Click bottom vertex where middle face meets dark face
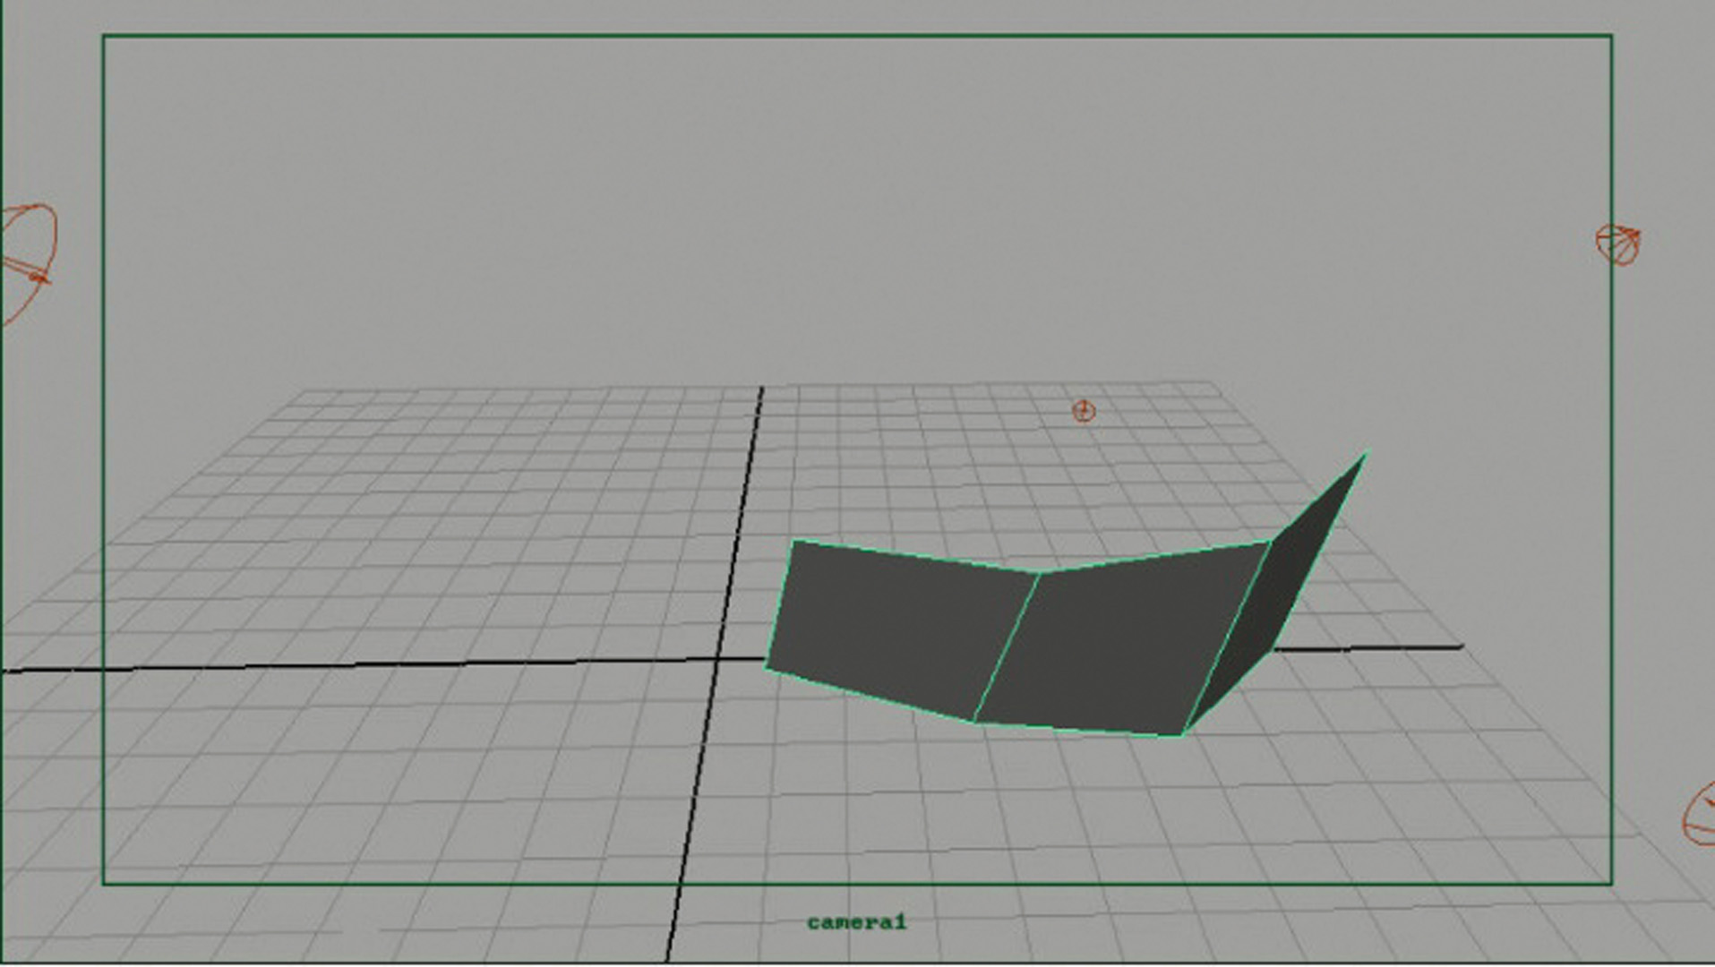The image size is (1715, 967). pos(1182,735)
